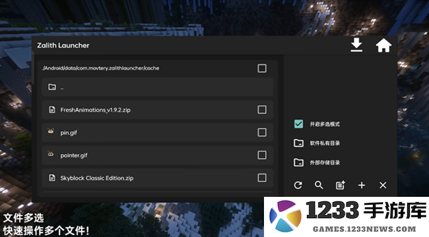This screenshot has height=237, width=429.
Task: Select the pointer.gif file name
Action: (x=74, y=155)
